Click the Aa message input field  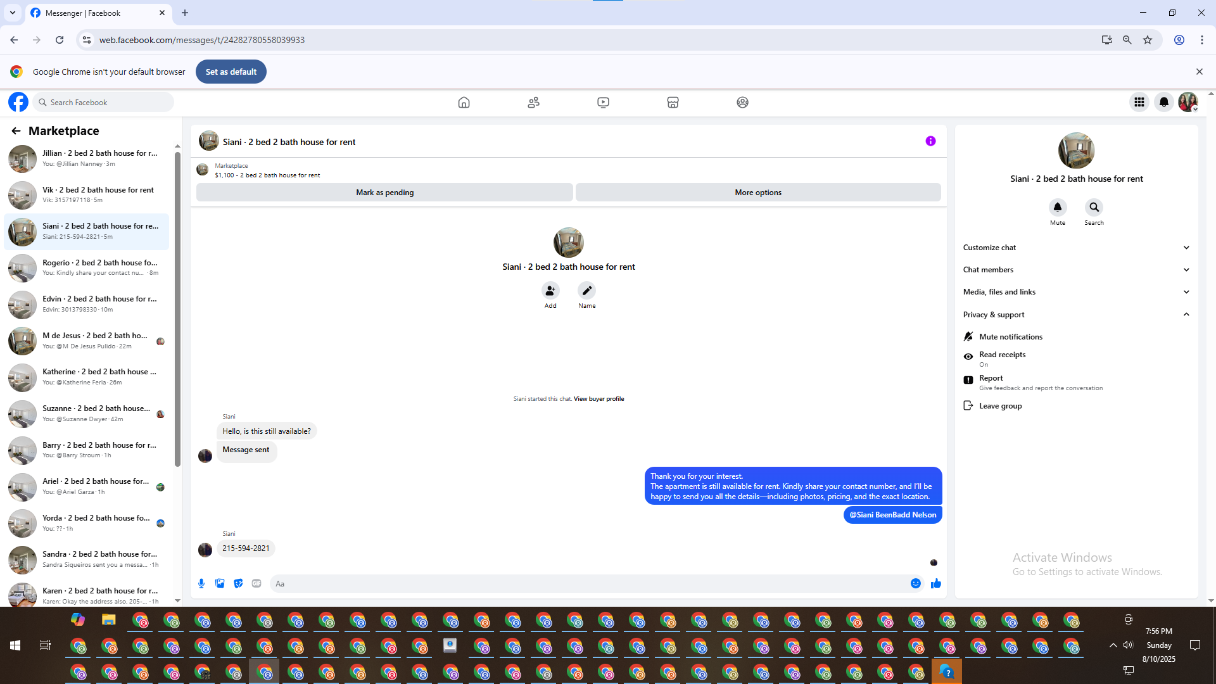point(589,584)
